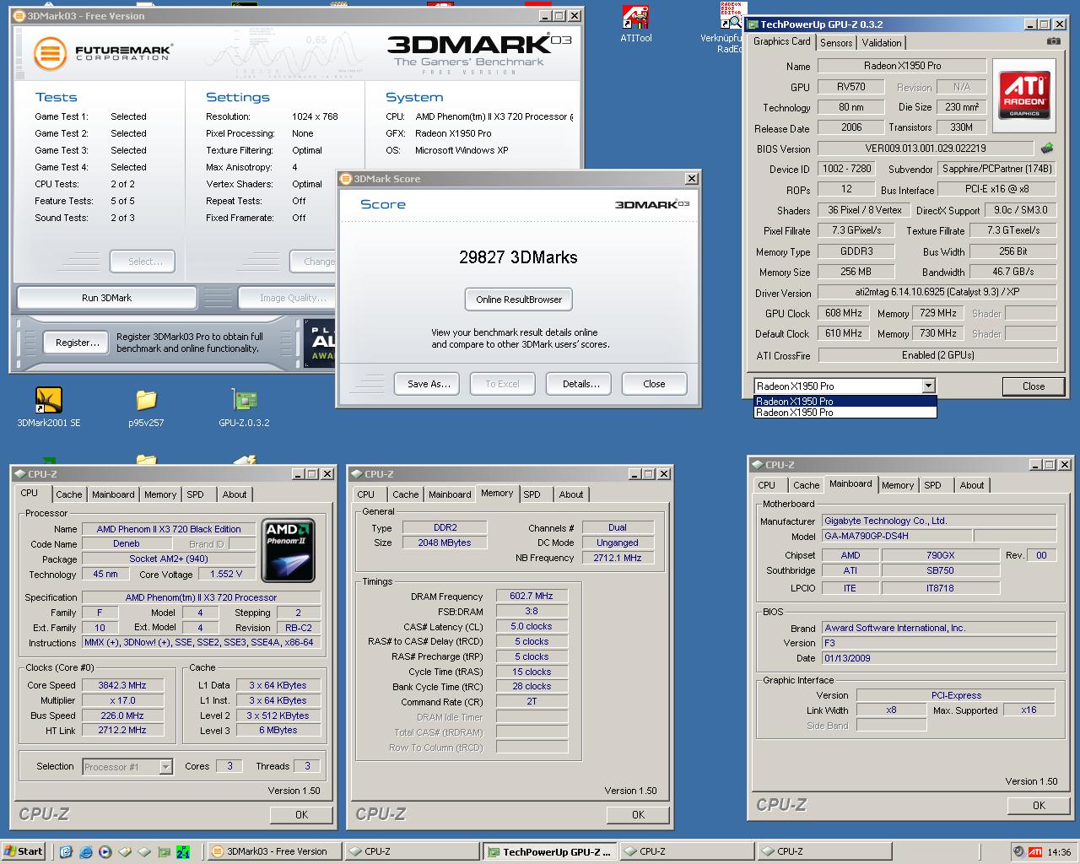The image size is (1080, 864).
Task: Open the About tab in the CPU-Z mainboard window
Action: [x=972, y=485]
